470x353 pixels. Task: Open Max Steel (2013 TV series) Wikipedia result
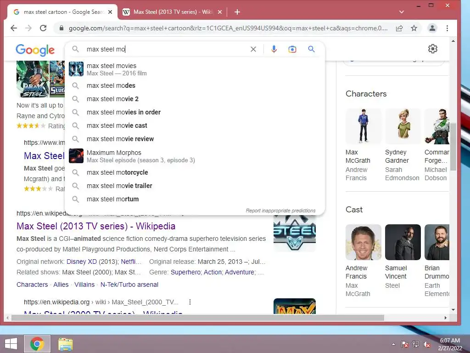[96, 226]
